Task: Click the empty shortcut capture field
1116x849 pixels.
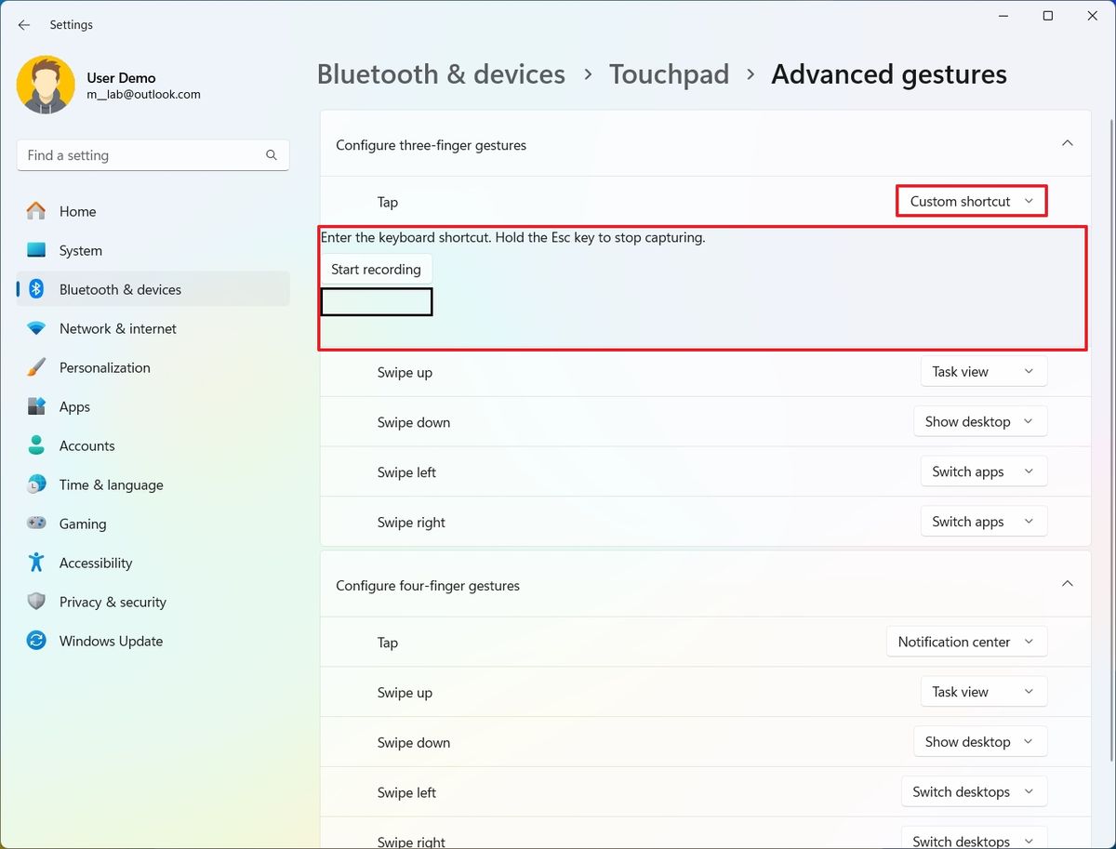Action: coord(376,301)
